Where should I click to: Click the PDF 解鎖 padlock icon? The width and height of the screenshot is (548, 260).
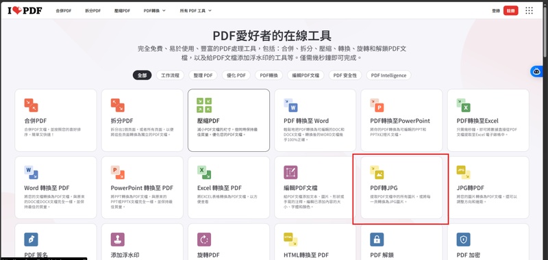coord(377,239)
